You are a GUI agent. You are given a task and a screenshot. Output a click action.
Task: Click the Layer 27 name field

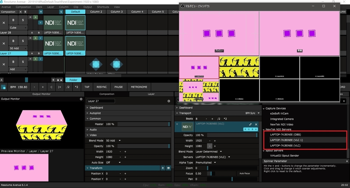tap(101, 101)
